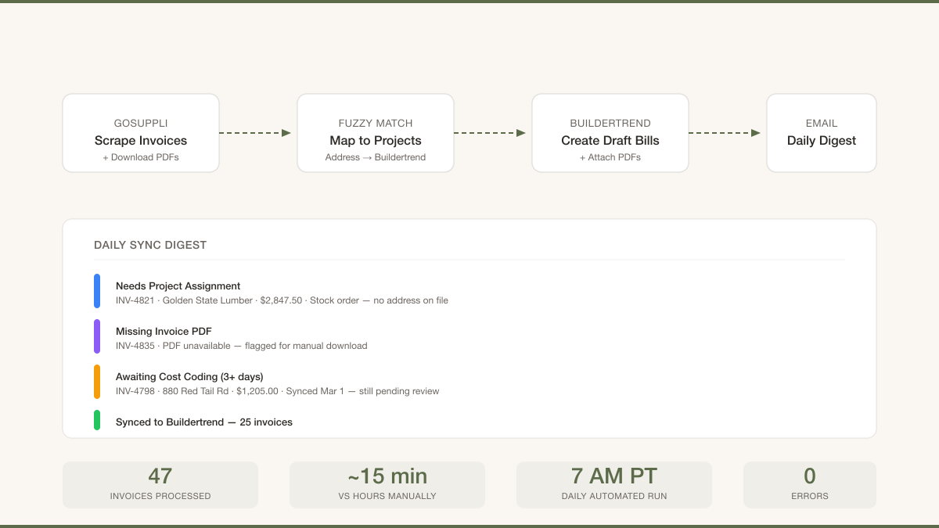
Task: Open the Buildertrend Create Draft Bills card
Action: point(610,133)
